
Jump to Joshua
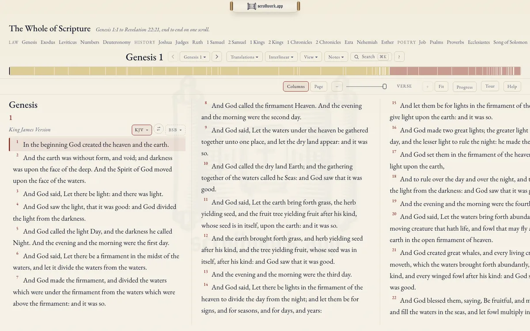coord(165,42)
